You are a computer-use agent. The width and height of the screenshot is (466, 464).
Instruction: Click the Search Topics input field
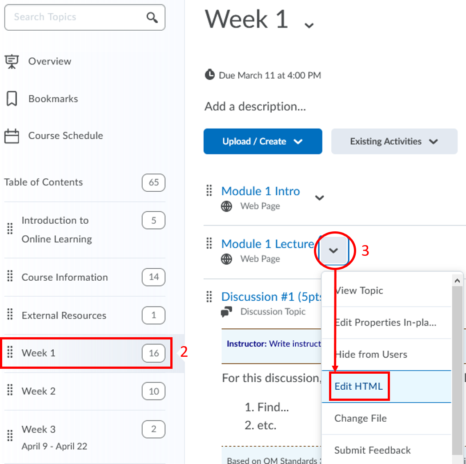(76, 17)
